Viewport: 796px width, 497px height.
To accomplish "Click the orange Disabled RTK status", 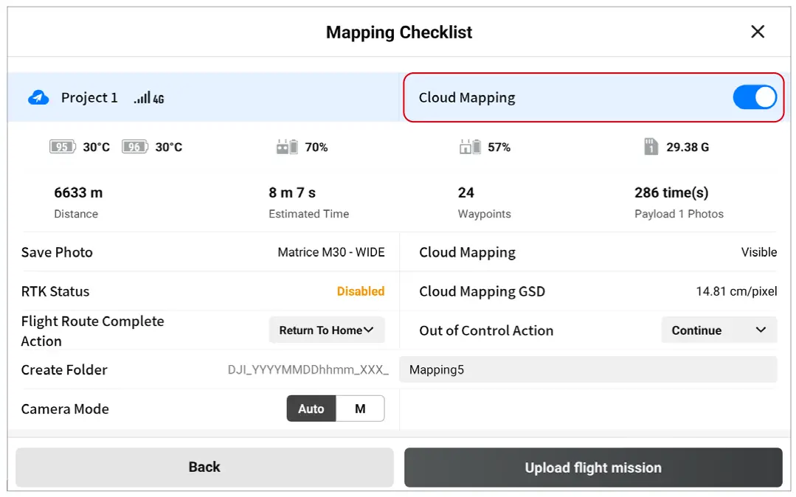I will pos(361,291).
